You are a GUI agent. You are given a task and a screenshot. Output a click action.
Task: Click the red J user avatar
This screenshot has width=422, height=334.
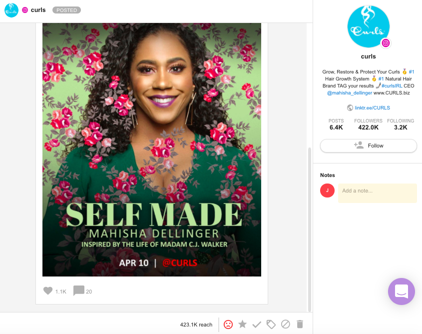click(327, 190)
